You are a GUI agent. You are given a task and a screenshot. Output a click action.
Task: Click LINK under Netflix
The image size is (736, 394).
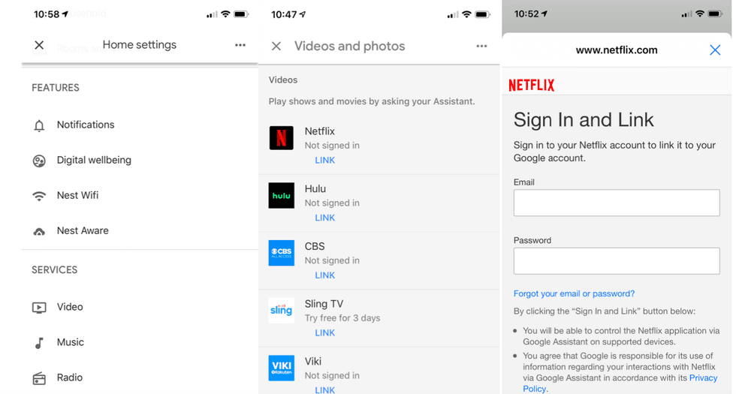(324, 161)
